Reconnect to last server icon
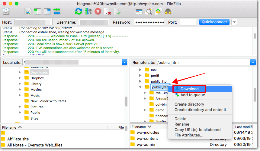 click(117, 11)
